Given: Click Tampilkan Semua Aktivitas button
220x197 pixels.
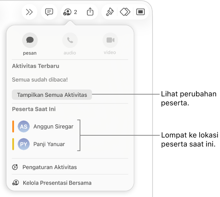Looking at the screenshot, I should pyautogui.click(x=52, y=95).
